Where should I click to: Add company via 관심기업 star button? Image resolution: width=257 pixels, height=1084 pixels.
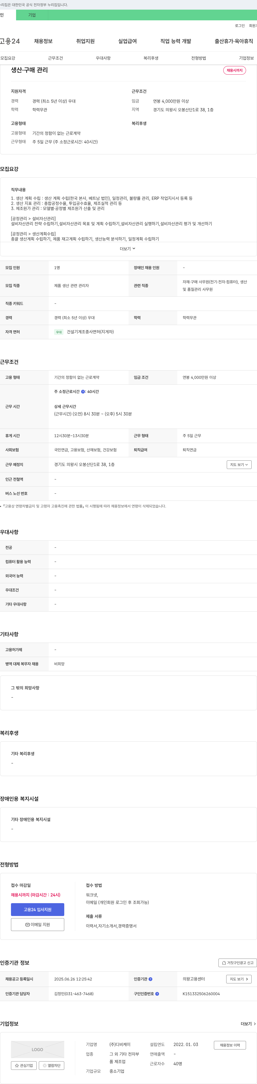[24, 1065]
